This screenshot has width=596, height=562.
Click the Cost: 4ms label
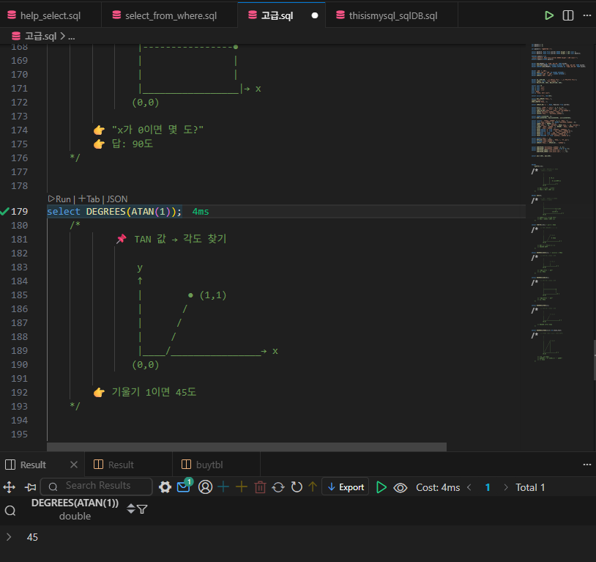coord(438,487)
